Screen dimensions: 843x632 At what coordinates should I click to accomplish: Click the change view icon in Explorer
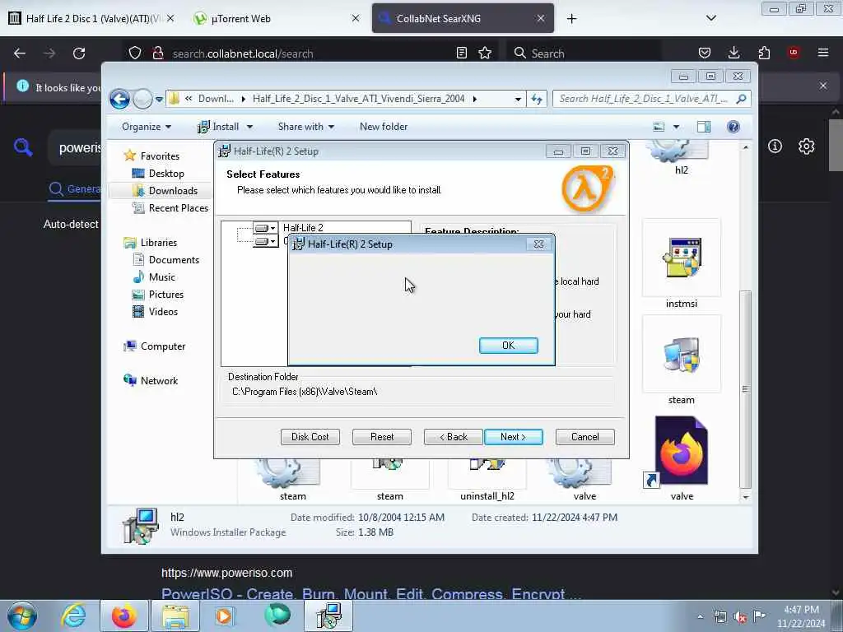point(659,127)
